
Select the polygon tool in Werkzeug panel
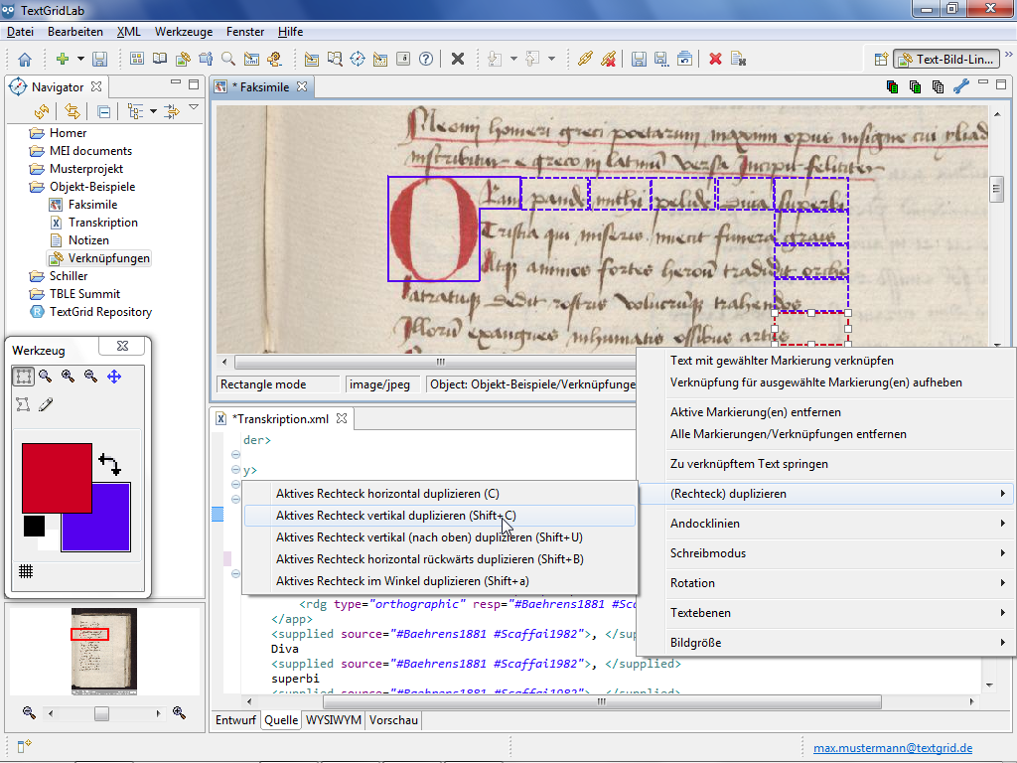point(23,404)
